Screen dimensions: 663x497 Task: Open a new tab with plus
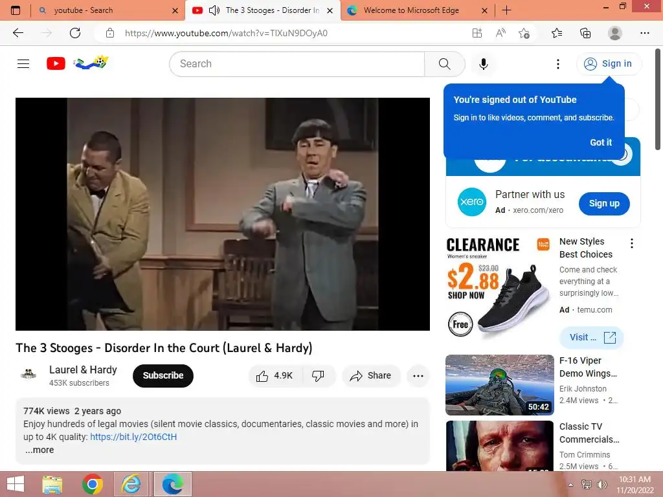pyautogui.click(x=506, y=10)
